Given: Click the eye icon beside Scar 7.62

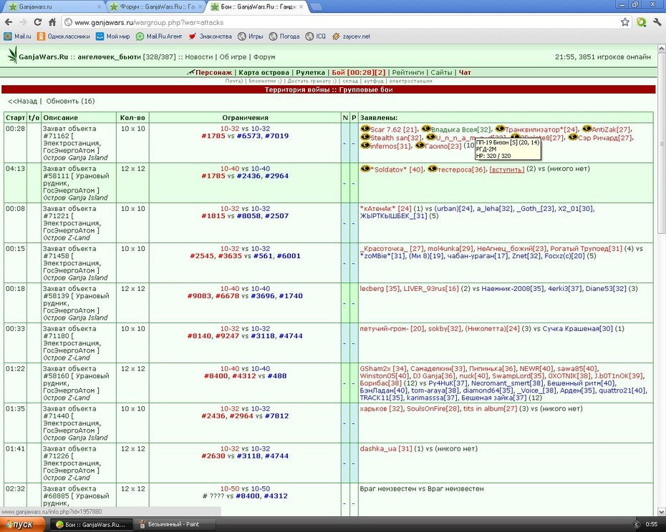Looking at the screenshot, I should pos(365,129).
